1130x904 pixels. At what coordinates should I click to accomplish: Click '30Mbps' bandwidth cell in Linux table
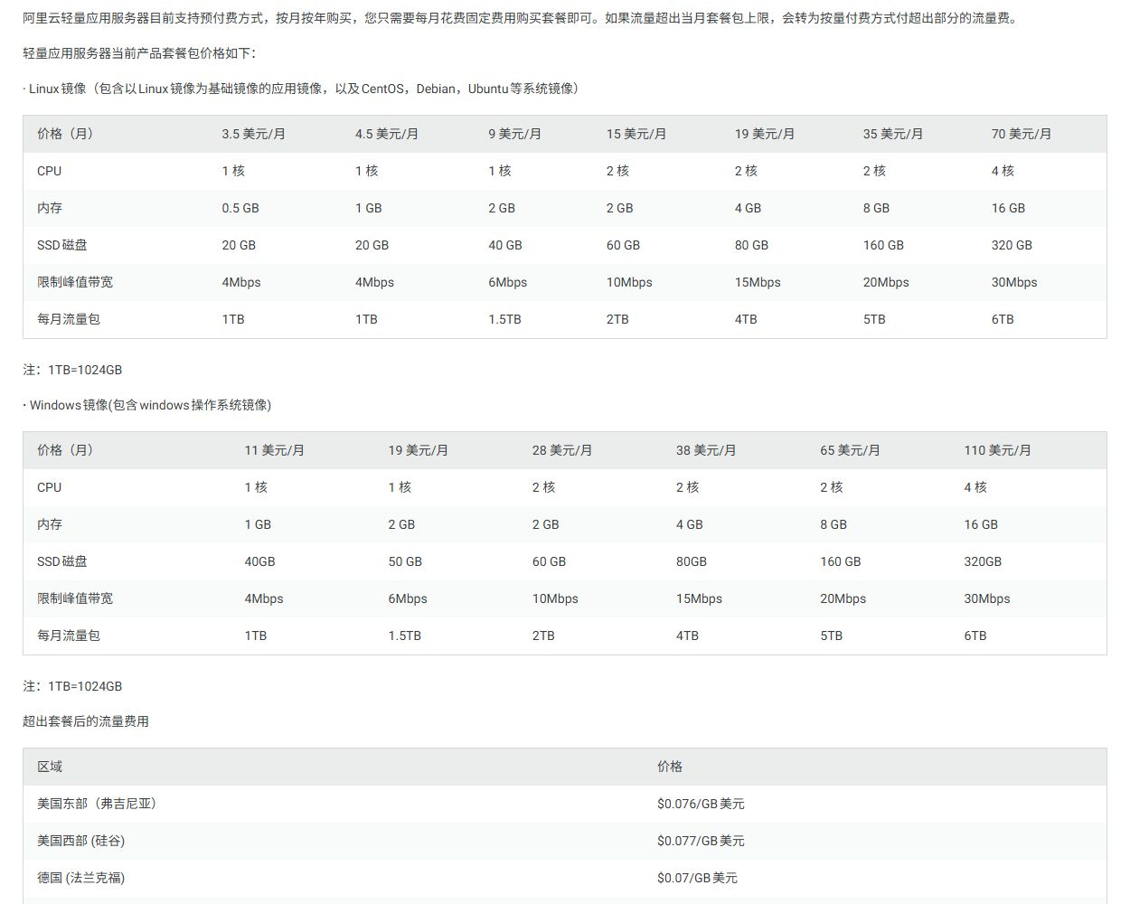point(1014,282)
